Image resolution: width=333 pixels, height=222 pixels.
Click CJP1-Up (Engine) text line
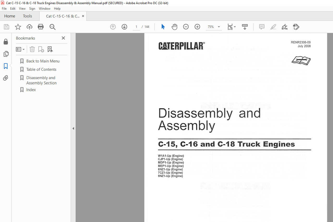pos(171,159)
